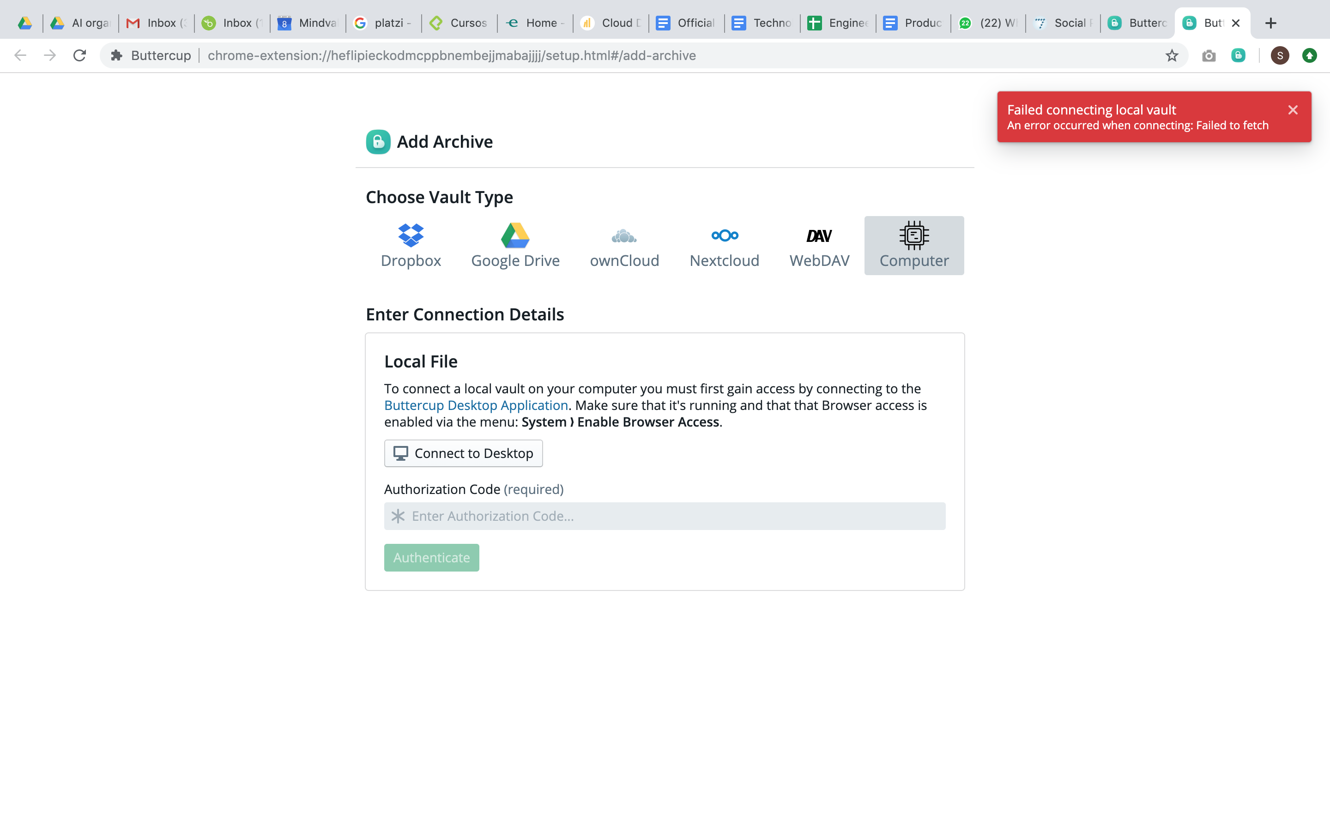Viewport: 1330px width, 831px height.
Task: Switch to the Enginee sheets tab
Action: (839, 23)
